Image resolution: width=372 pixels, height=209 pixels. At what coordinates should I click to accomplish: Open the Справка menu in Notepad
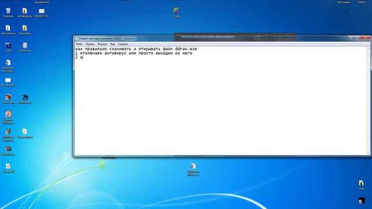[123, 44]
